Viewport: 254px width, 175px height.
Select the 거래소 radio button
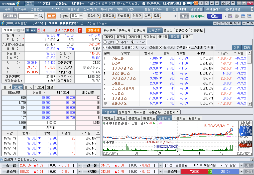tap(117, 42)
